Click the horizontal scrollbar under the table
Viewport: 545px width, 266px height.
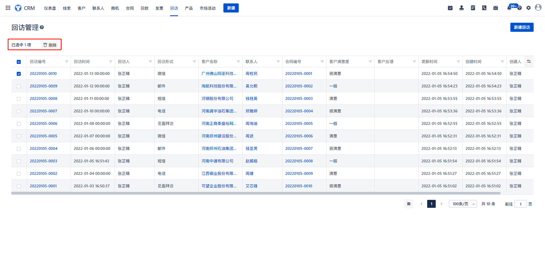(256, 193)
